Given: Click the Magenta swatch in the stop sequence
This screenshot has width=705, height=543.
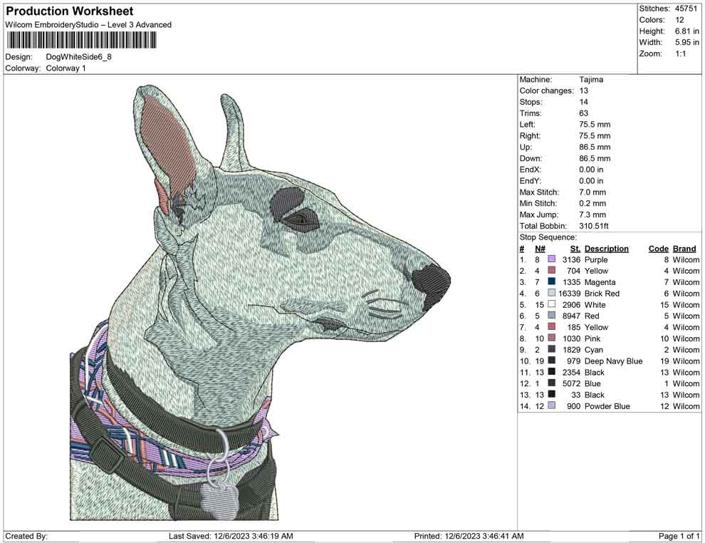Looking at the screenshot, I should [x=550, y=282].
